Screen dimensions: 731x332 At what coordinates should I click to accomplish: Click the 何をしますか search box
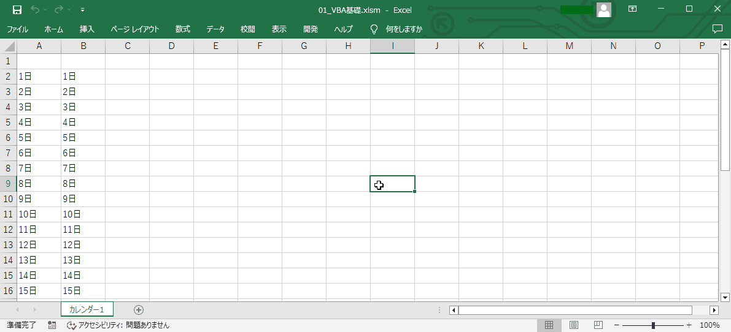[x=404, y=29]
